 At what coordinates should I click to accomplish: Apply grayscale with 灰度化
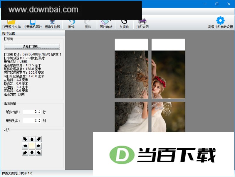124,24
